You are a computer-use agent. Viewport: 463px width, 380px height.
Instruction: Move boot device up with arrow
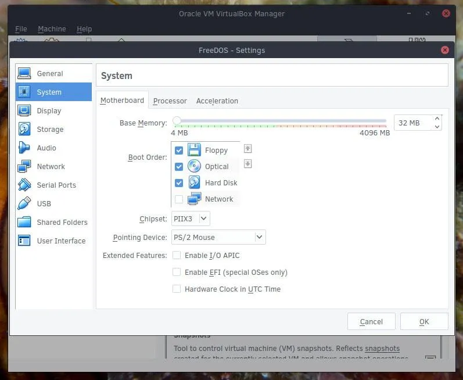[x=247, y=149]
